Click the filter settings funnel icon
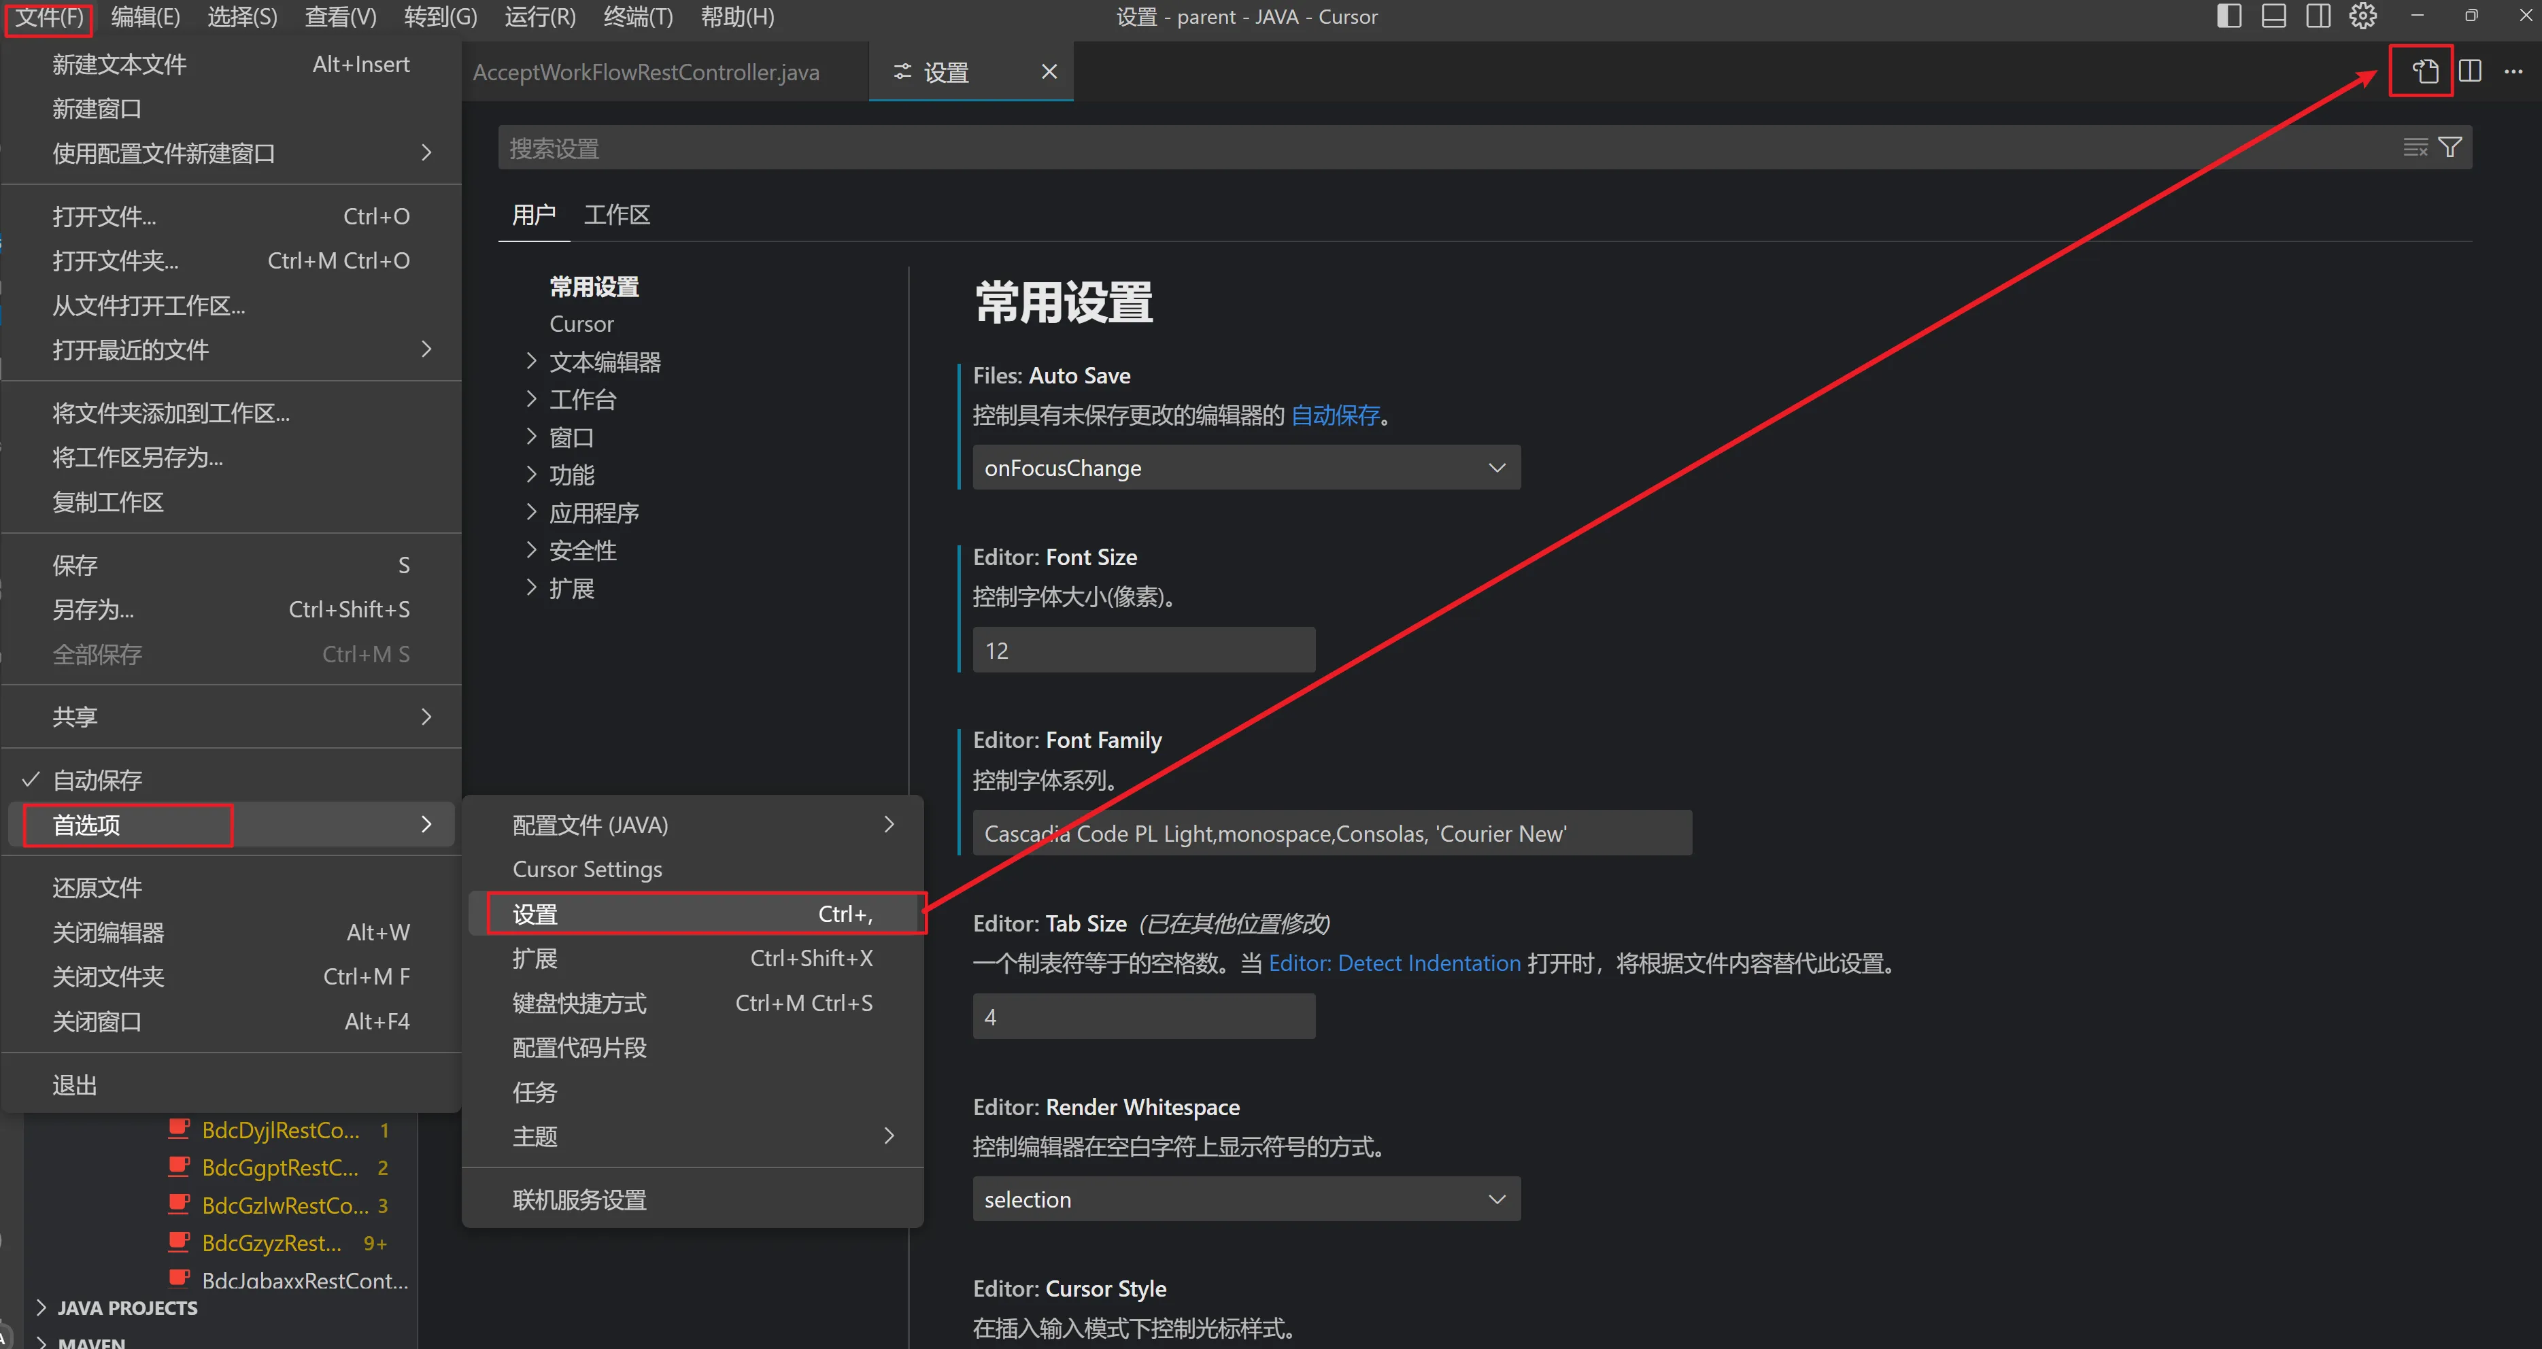Image resolution: width=2542 pixels, height=1349 pixels. tap(2450, 147)
